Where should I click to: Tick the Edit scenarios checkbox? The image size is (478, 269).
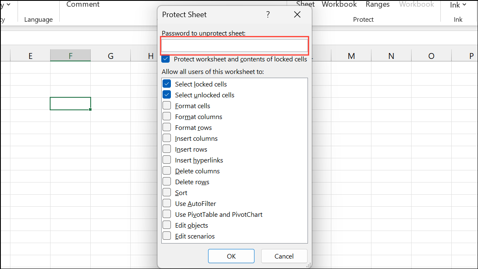[167, 236]
